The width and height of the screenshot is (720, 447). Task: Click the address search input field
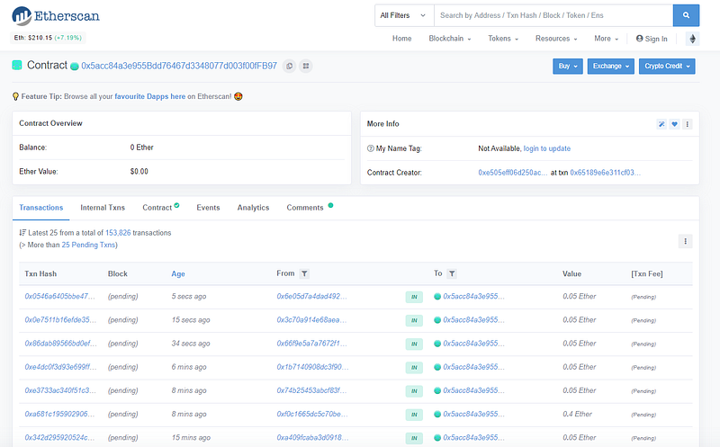click(553, 15)
